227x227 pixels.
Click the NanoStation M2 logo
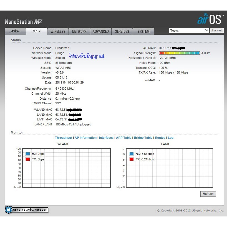(23, 22)
